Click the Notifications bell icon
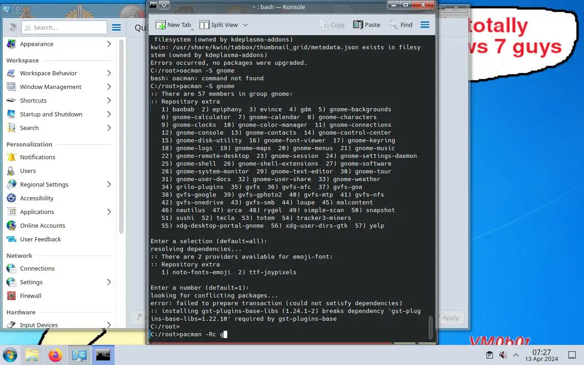The width and height of the screenshot is (584, 365). (x=11, y=157)
